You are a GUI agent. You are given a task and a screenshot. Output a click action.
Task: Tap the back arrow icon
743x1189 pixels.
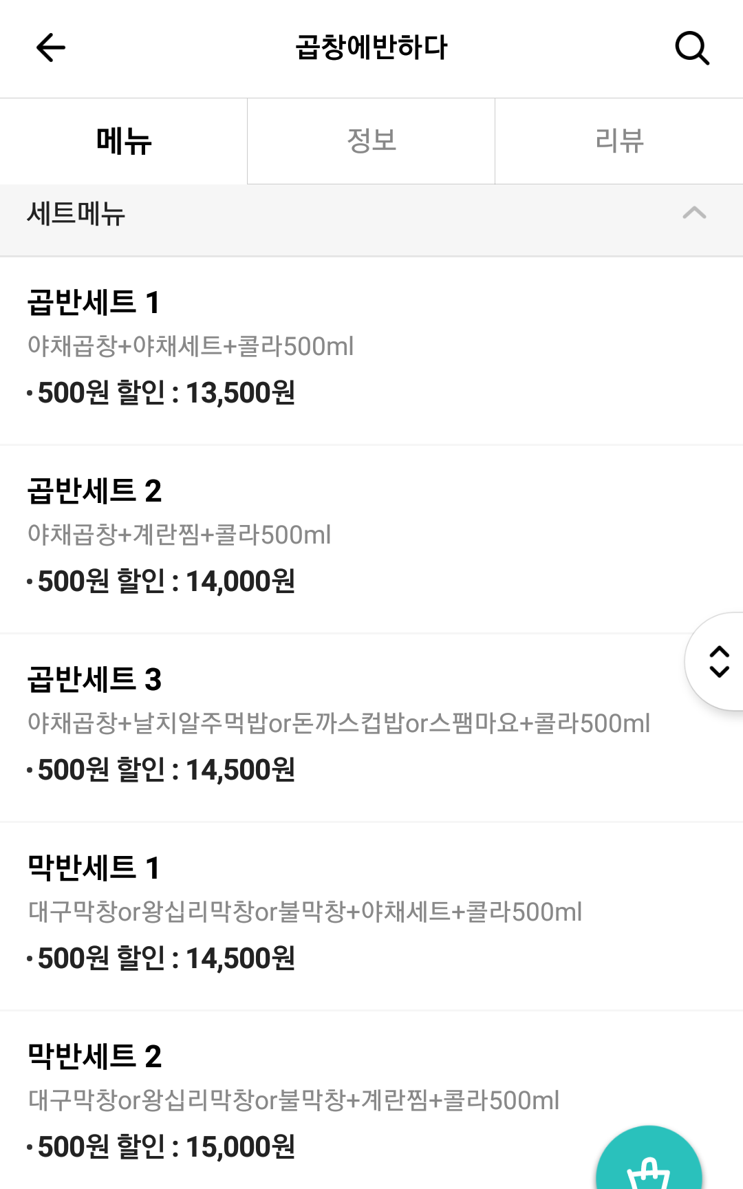tap(50, 48)
